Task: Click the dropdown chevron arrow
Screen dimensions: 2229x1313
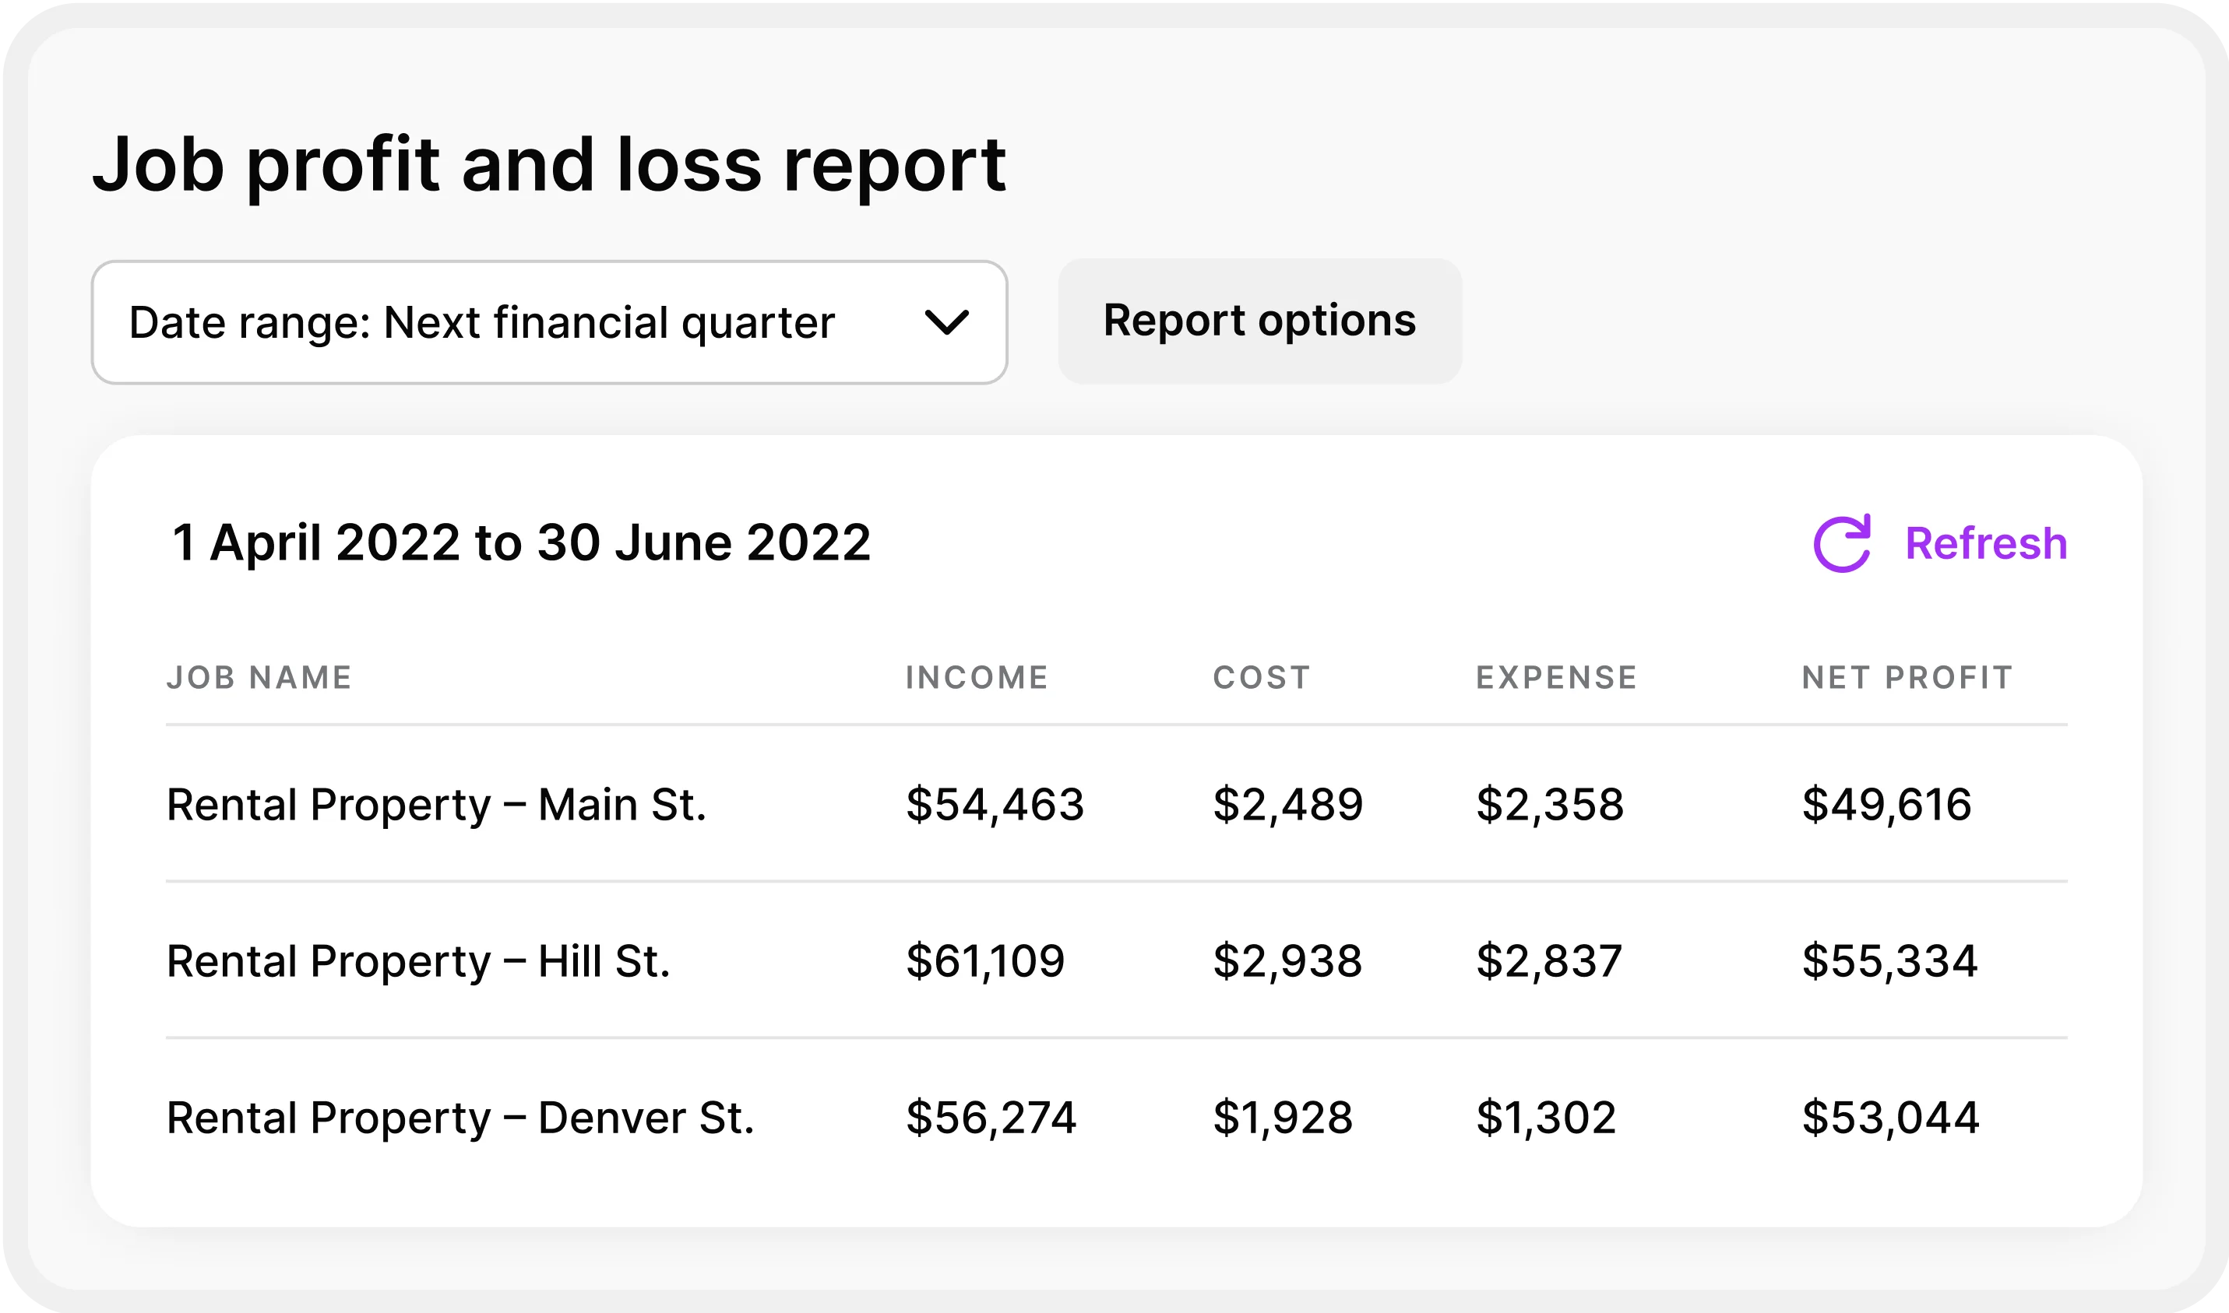Action: coord(946,322)
